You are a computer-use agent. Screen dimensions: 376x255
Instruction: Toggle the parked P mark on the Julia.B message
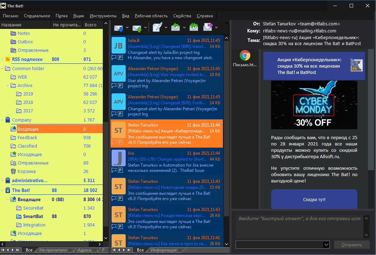click(x=120, y=57)
